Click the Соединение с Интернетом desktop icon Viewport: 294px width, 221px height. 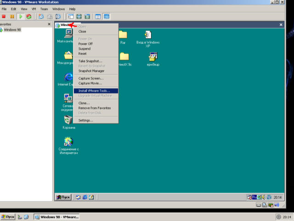(x=68, y=142)
